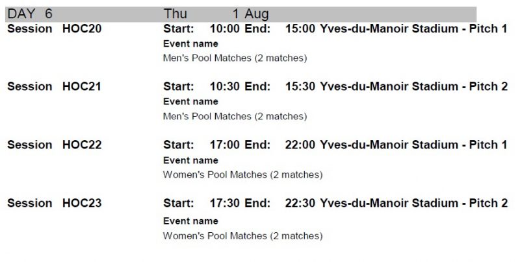Click the 15:00 end time
This screenshot has width=520, height=262.
click(300, 29)
